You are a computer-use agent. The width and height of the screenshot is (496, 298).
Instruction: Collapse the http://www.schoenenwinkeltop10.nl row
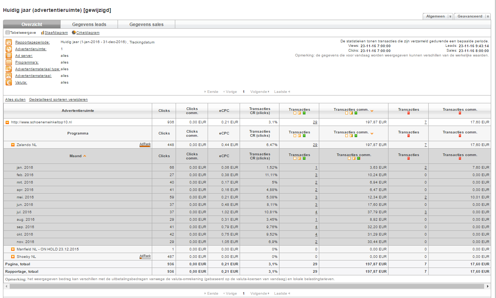click(x=7, y=122)
